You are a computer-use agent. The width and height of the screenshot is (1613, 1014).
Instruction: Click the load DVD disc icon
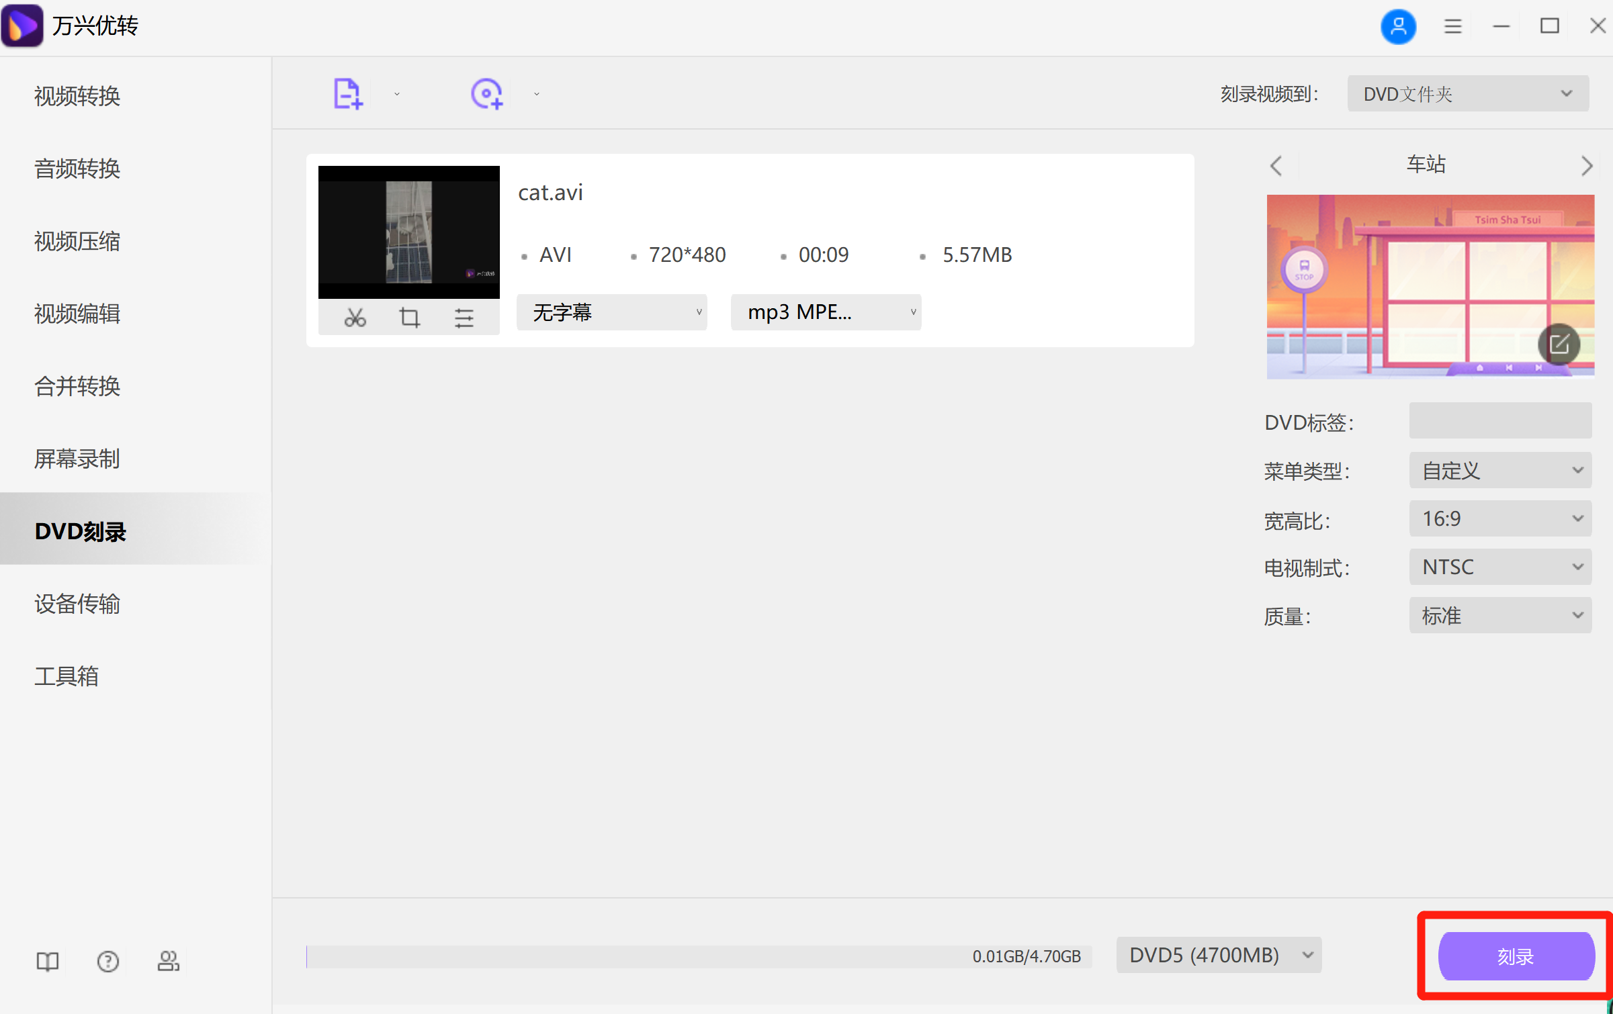(487, 94)
